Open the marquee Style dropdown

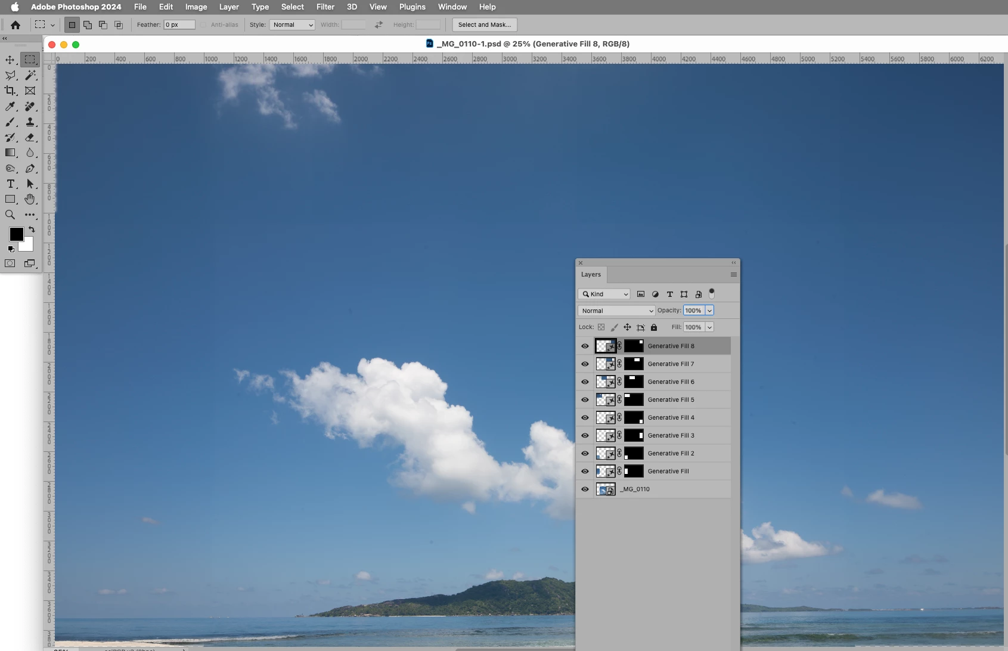(292, 24)
